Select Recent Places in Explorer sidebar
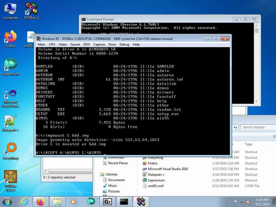 coord(115,163)
